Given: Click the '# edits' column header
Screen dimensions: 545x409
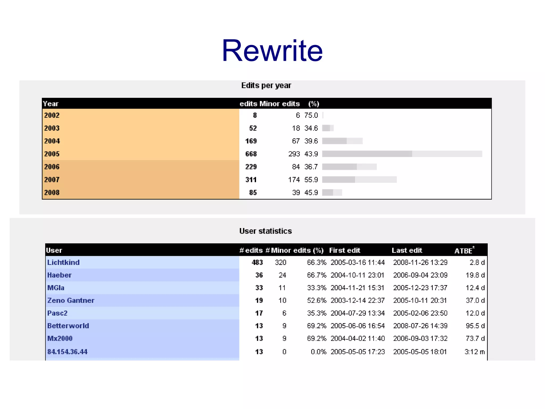Looking at the screenshot, I should [251, 250].
